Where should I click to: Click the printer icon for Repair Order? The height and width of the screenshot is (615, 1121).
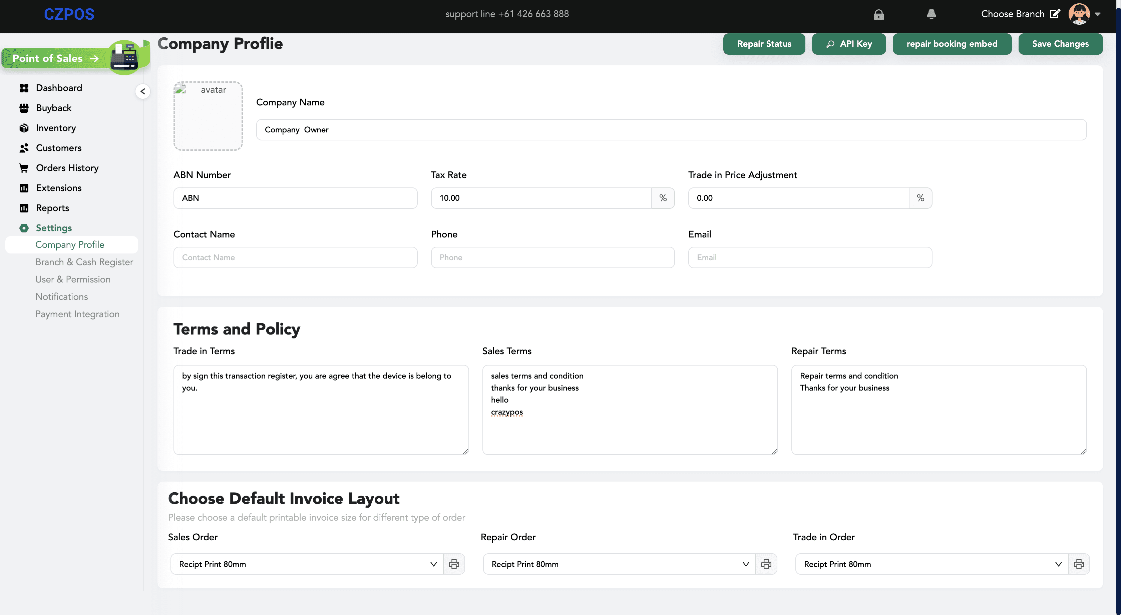766,564
